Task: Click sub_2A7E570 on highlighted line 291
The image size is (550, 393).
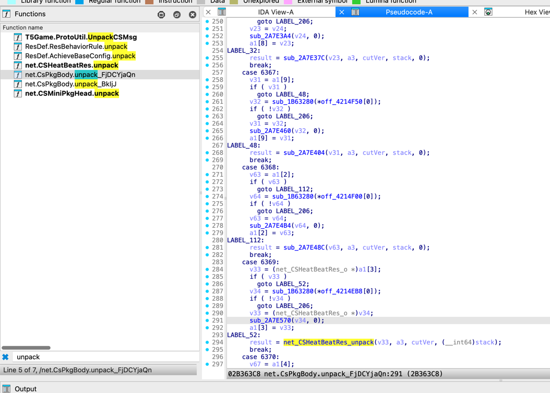Action: pos(270,321)
